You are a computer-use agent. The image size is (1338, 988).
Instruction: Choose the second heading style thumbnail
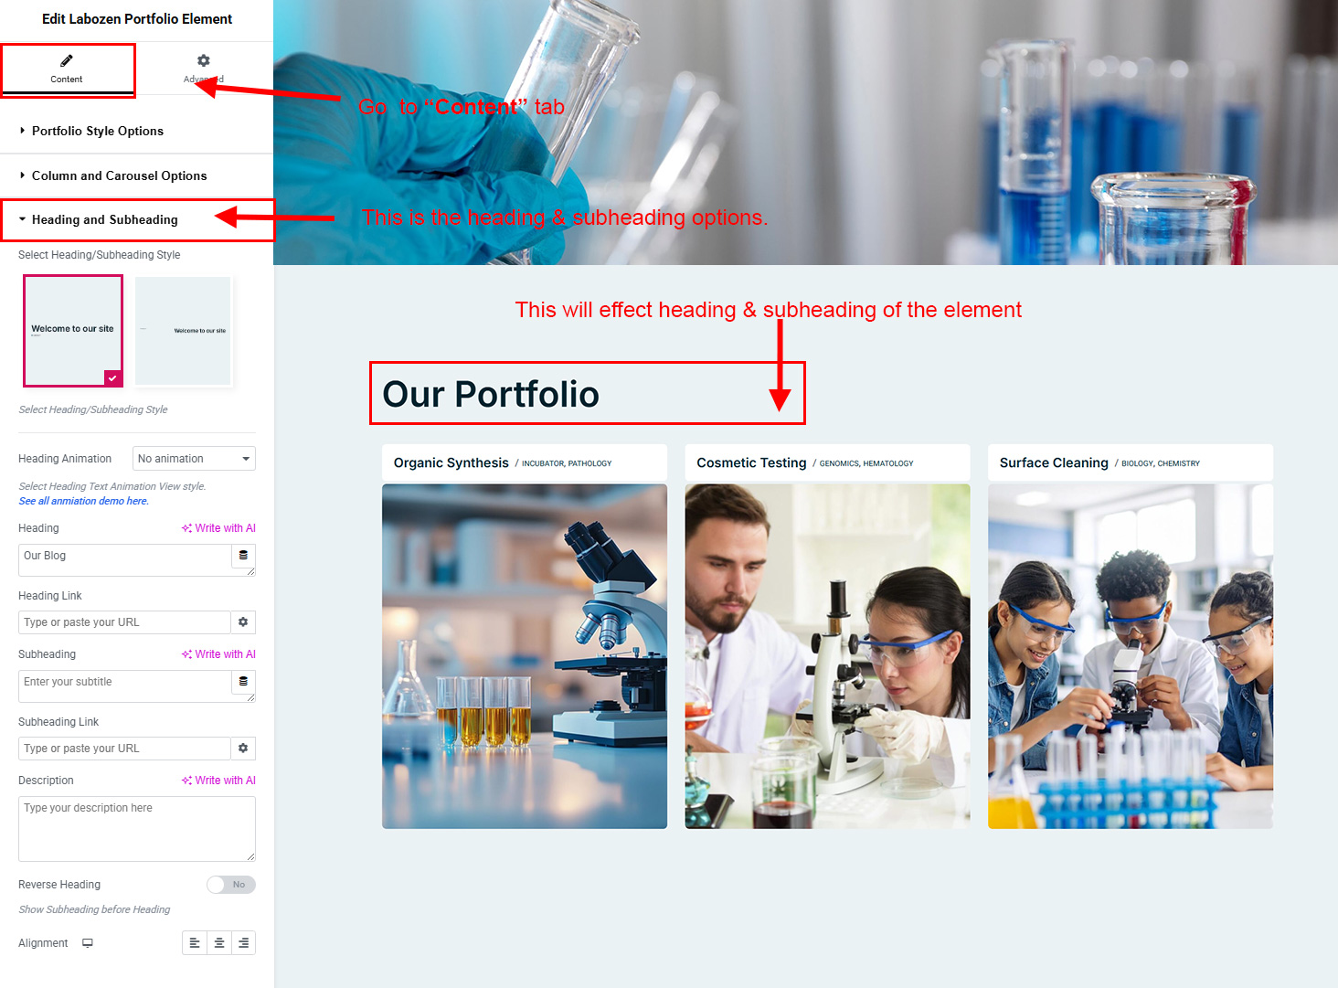click(184, 331)
